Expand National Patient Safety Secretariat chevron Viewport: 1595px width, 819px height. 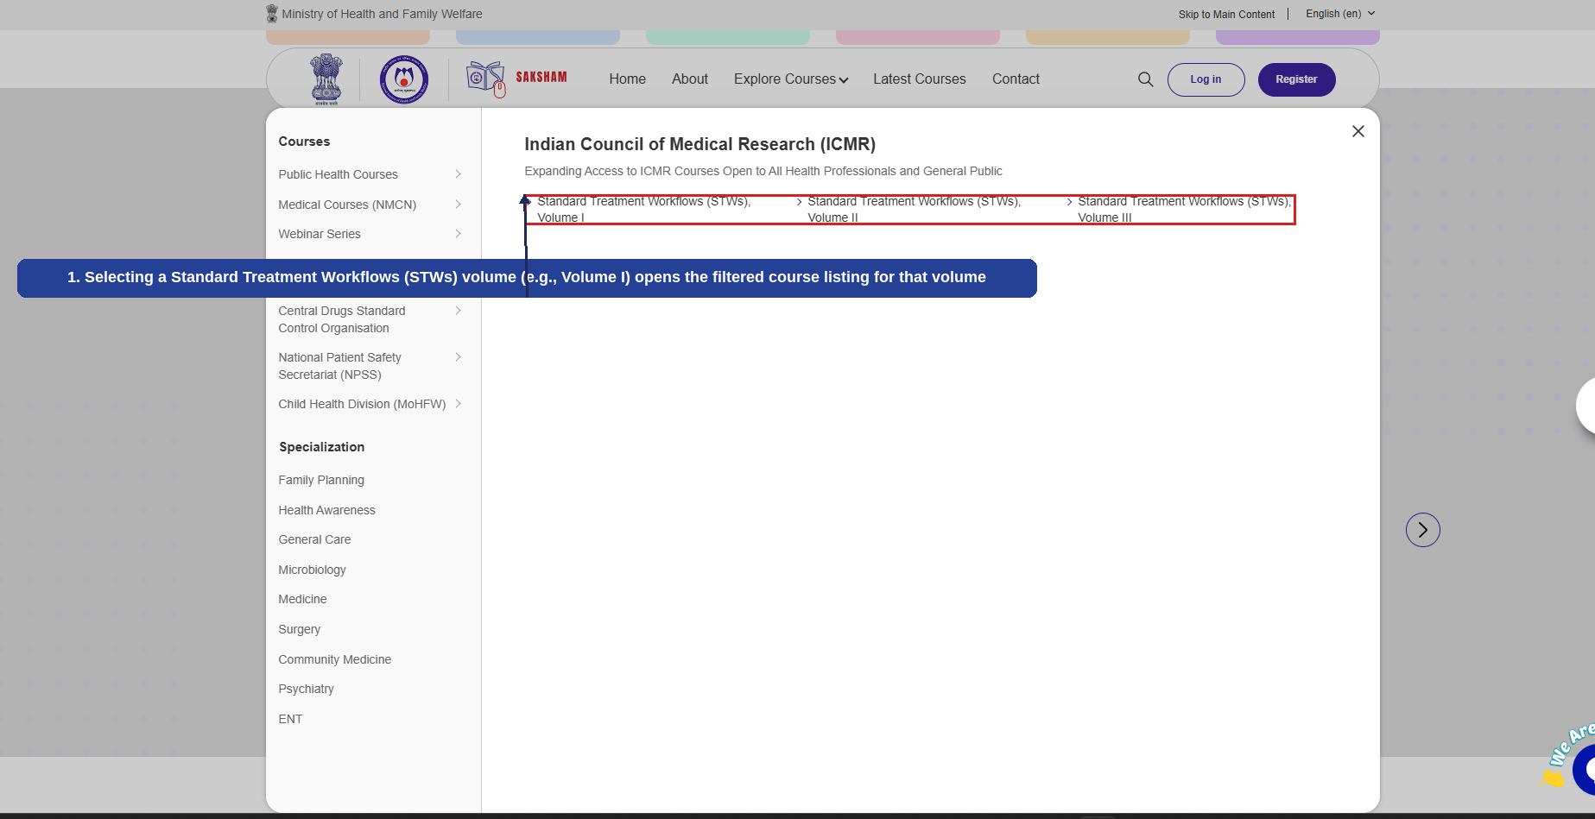(x=458, y=357)
